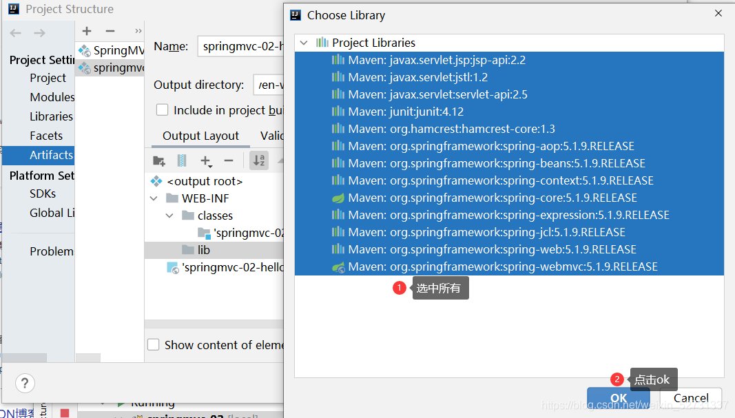Click the help question mark button
The height and width of the screenshot is (418, 735).
coord(25,384)
